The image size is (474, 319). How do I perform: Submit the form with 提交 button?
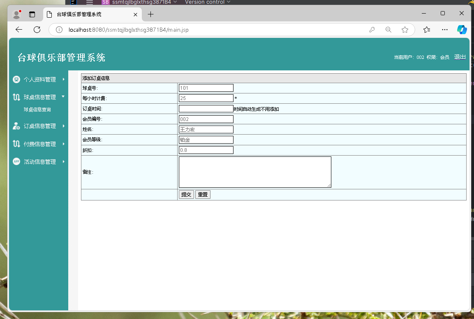tap(186, 195)
